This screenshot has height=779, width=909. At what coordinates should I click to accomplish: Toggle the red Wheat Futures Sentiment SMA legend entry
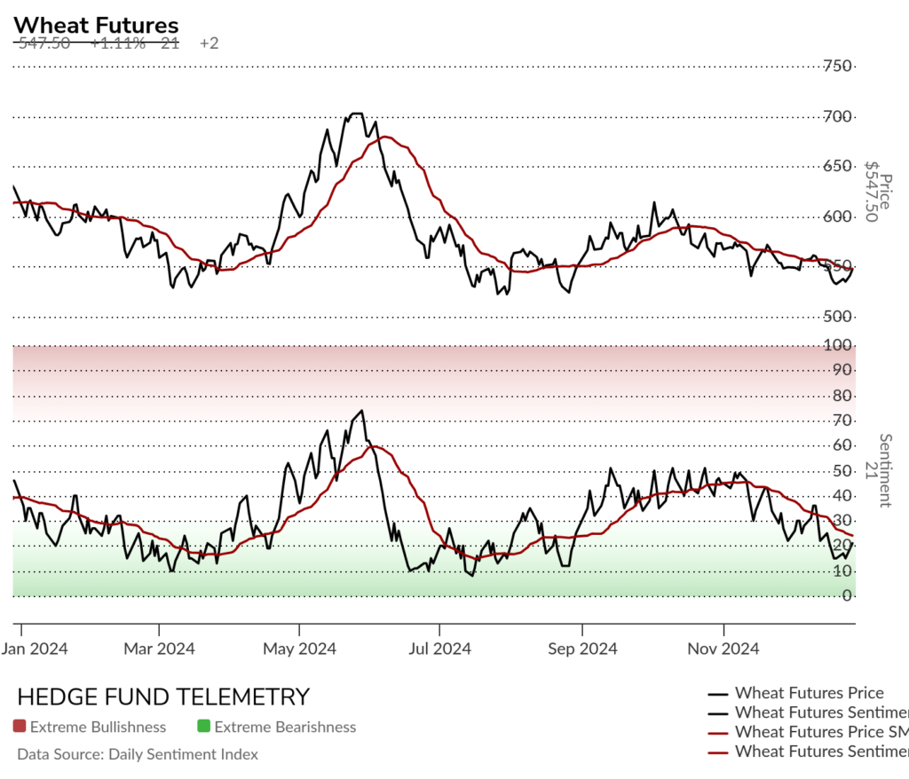click(x=808, y=751)
